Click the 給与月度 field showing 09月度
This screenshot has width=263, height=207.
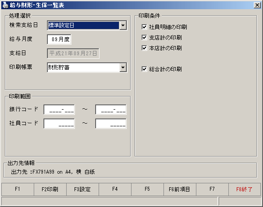(x=59, y=39)
